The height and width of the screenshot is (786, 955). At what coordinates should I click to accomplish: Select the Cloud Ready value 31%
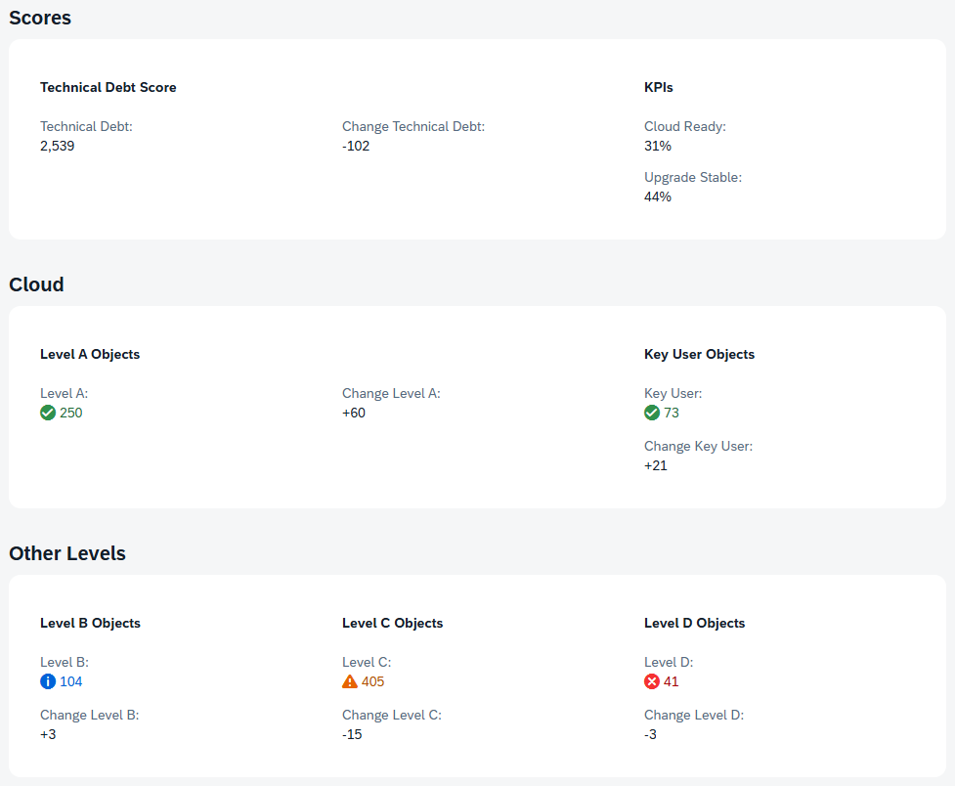(x=658, y=147)
